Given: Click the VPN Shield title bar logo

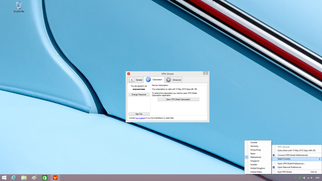Looking at the screenshot, I should pyautogui.click(x=128, y=74).
